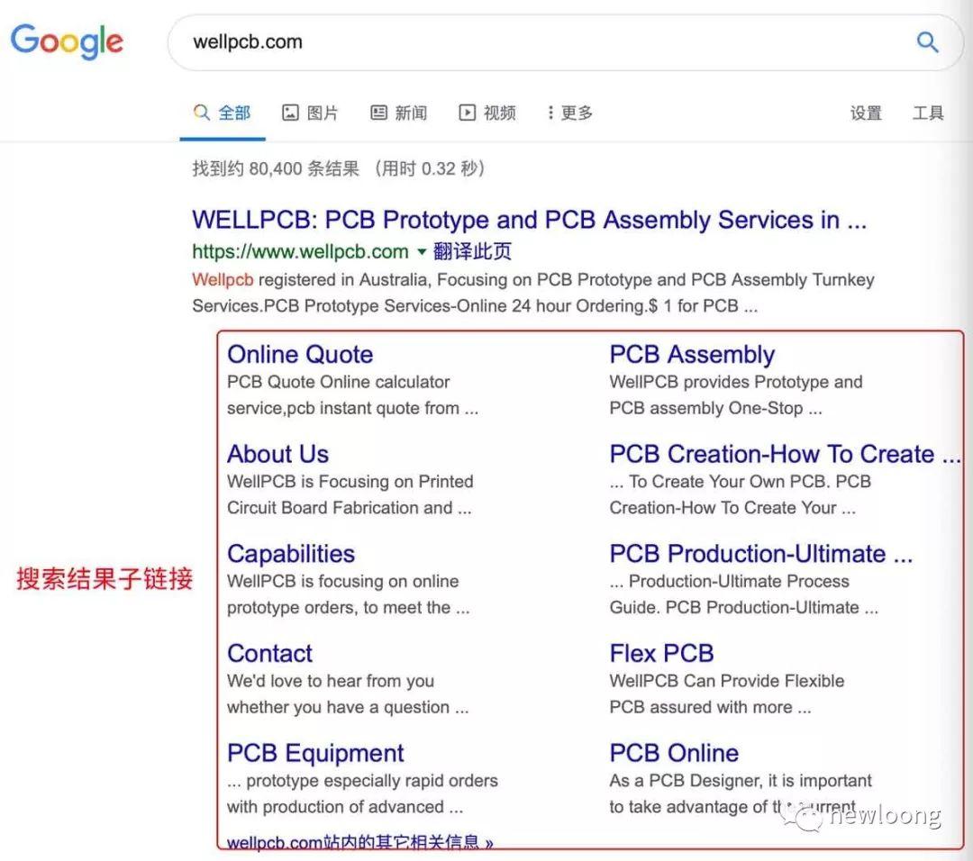This screenshot has height=861, width=973.
Task: Open the 更多 three-dot menu
Action: (550, 113)
